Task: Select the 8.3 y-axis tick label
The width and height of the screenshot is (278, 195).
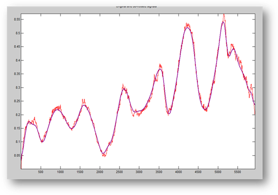Action: pyautogui.click(x=17, y=88)
